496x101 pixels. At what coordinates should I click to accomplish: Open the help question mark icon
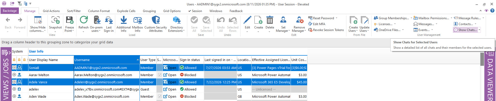point(492,11)
